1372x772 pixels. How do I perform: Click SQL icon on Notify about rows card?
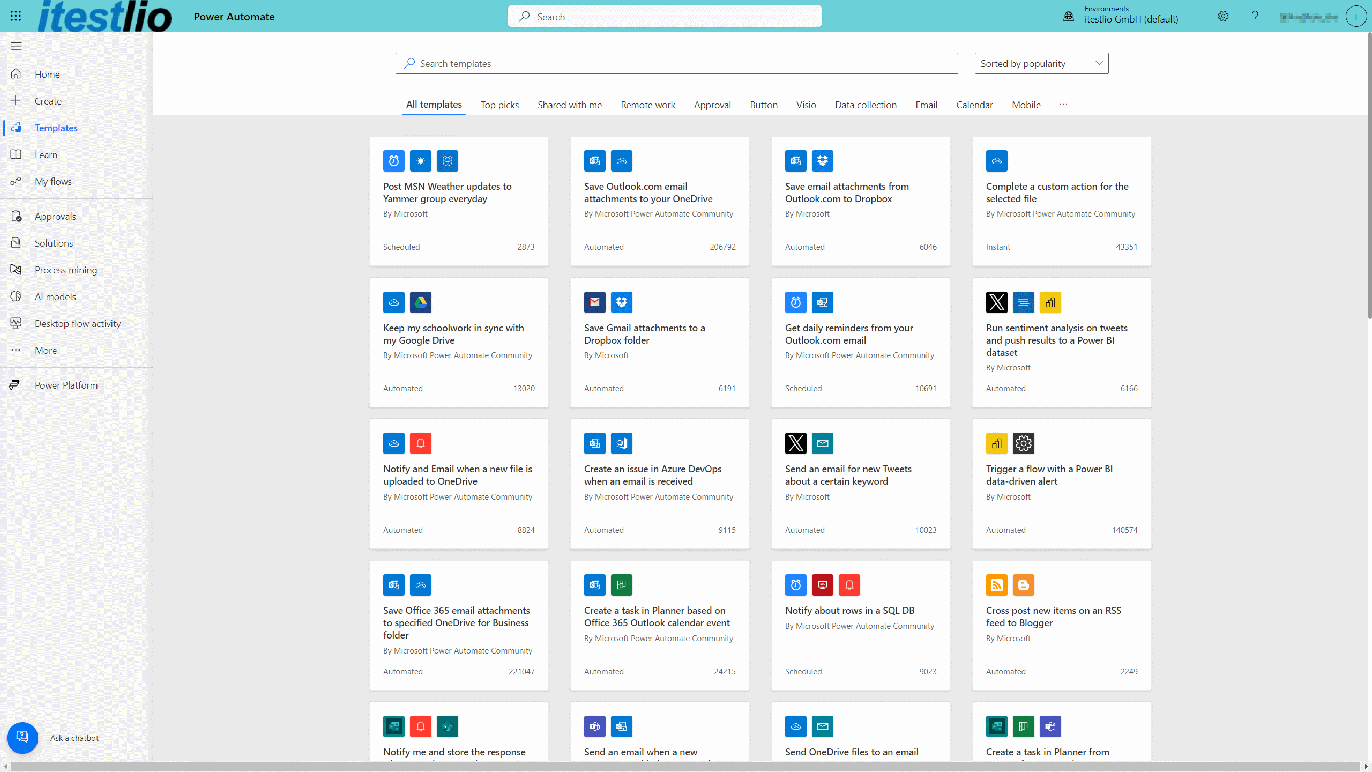[823, 585]
